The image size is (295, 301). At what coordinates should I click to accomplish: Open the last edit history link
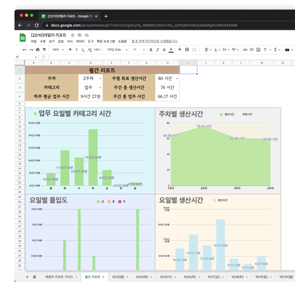pyautogui.click(x=155, y=41)
